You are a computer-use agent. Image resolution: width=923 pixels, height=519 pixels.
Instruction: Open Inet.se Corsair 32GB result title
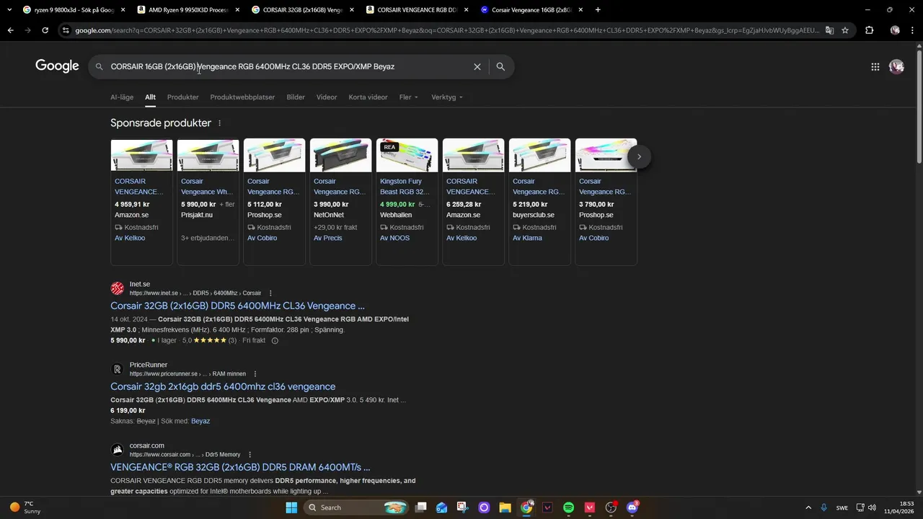[237, 306]
